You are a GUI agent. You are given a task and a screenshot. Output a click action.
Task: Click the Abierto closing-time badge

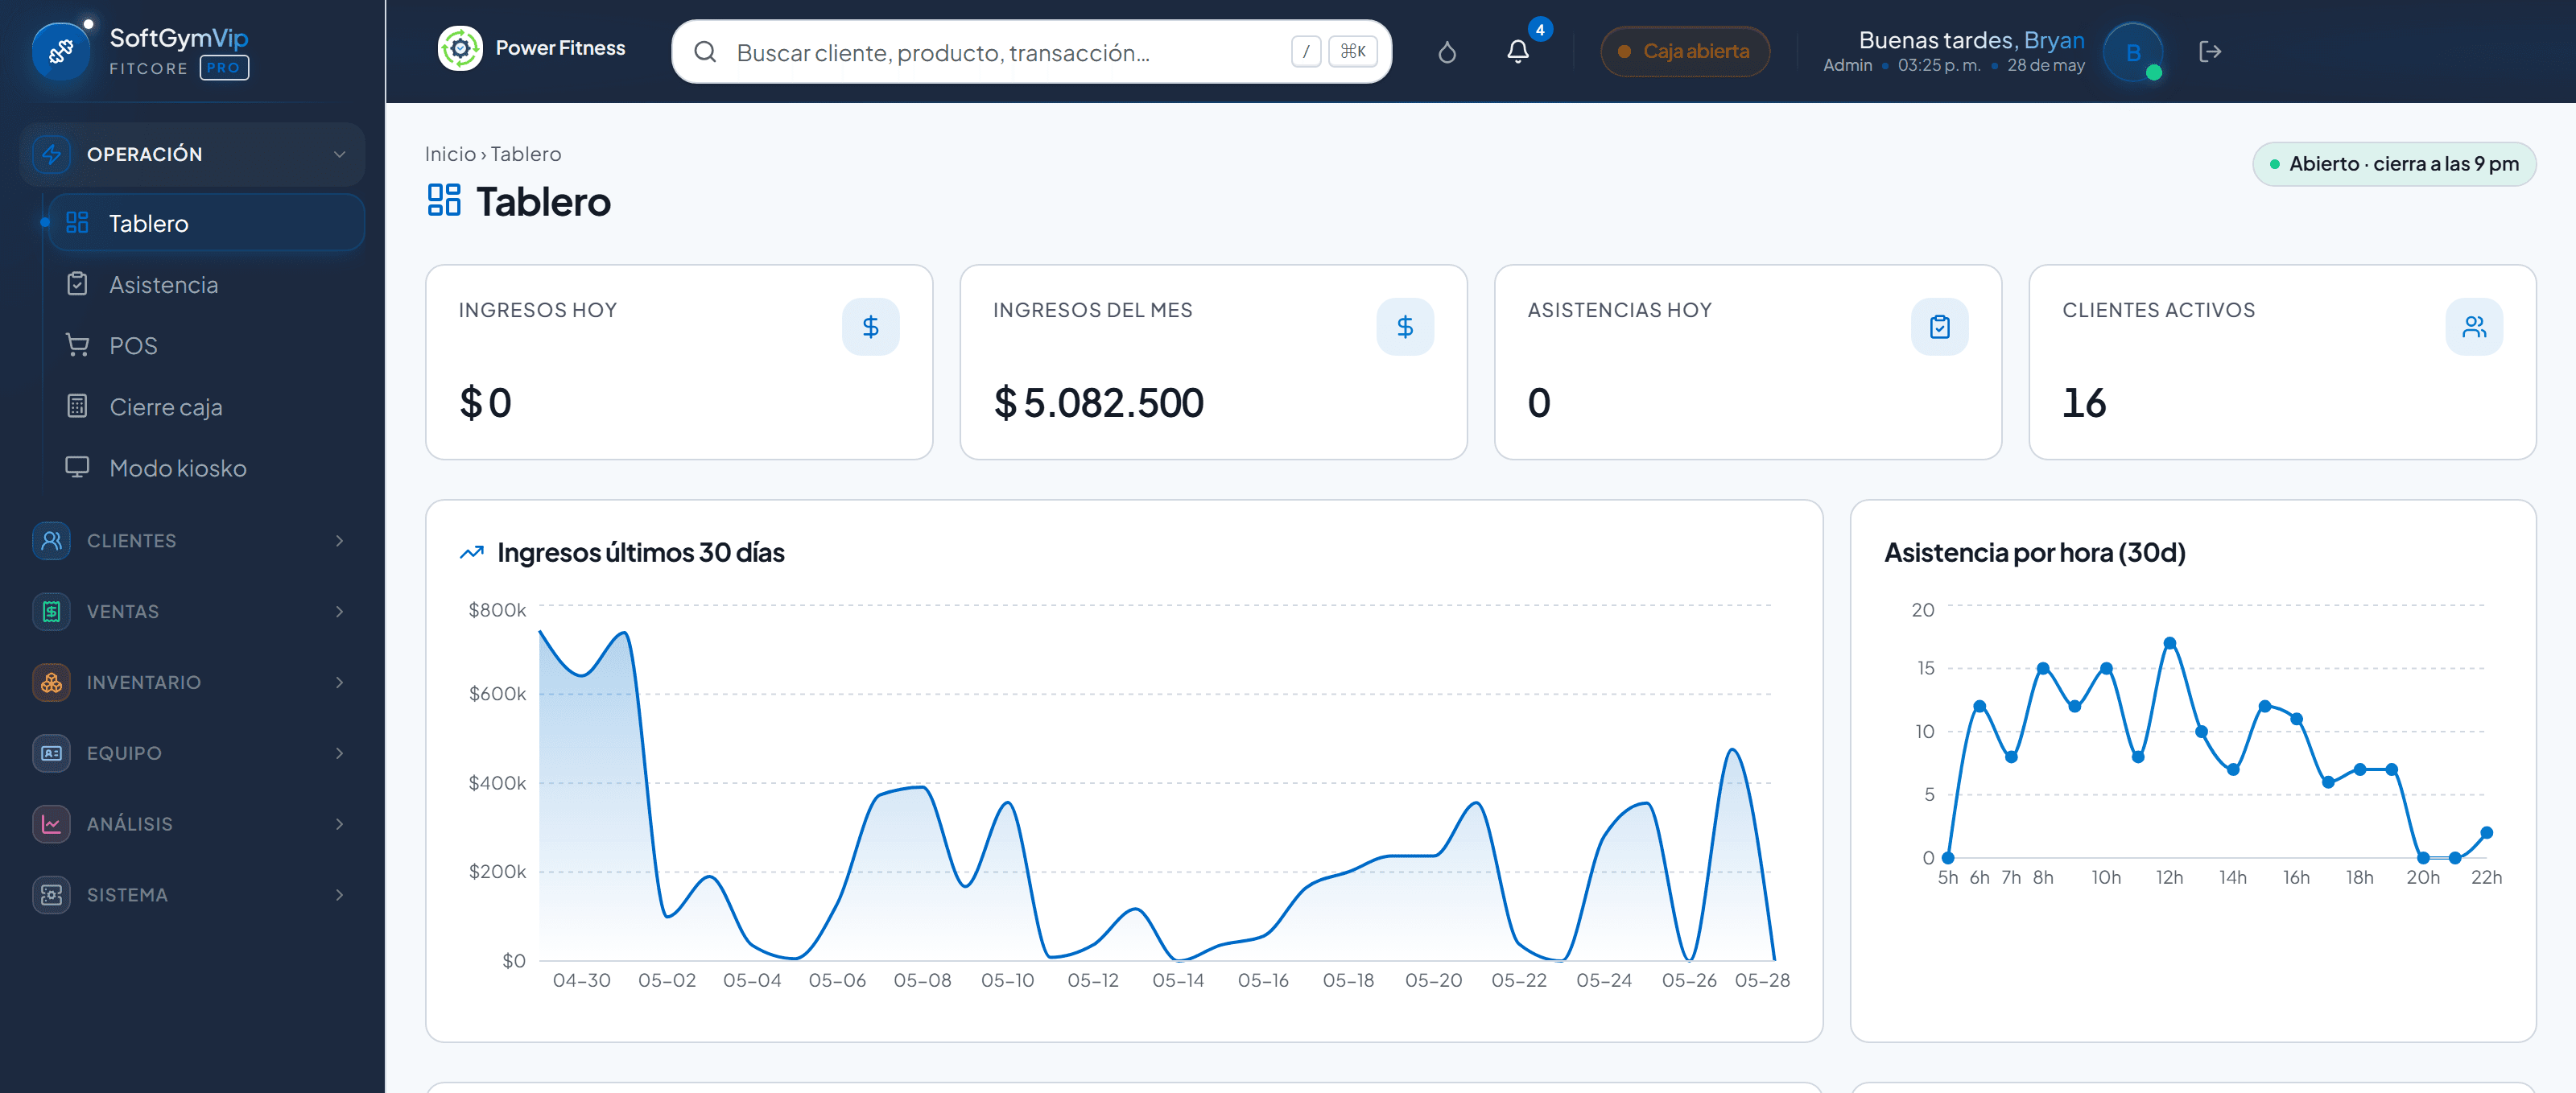[x=2394, y=164]
